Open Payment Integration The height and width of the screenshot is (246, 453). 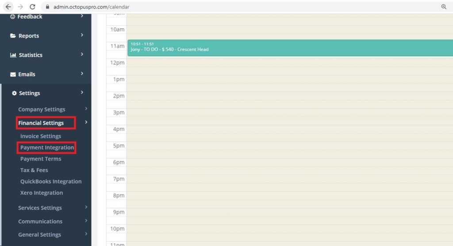47,147
